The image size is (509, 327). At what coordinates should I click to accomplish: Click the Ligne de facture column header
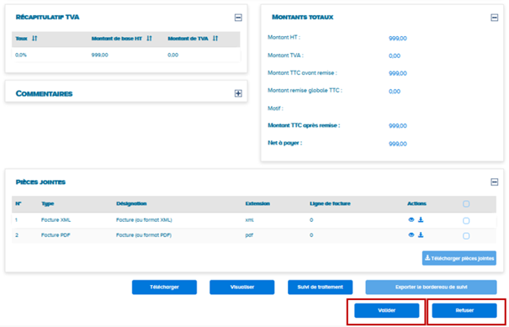330,203
